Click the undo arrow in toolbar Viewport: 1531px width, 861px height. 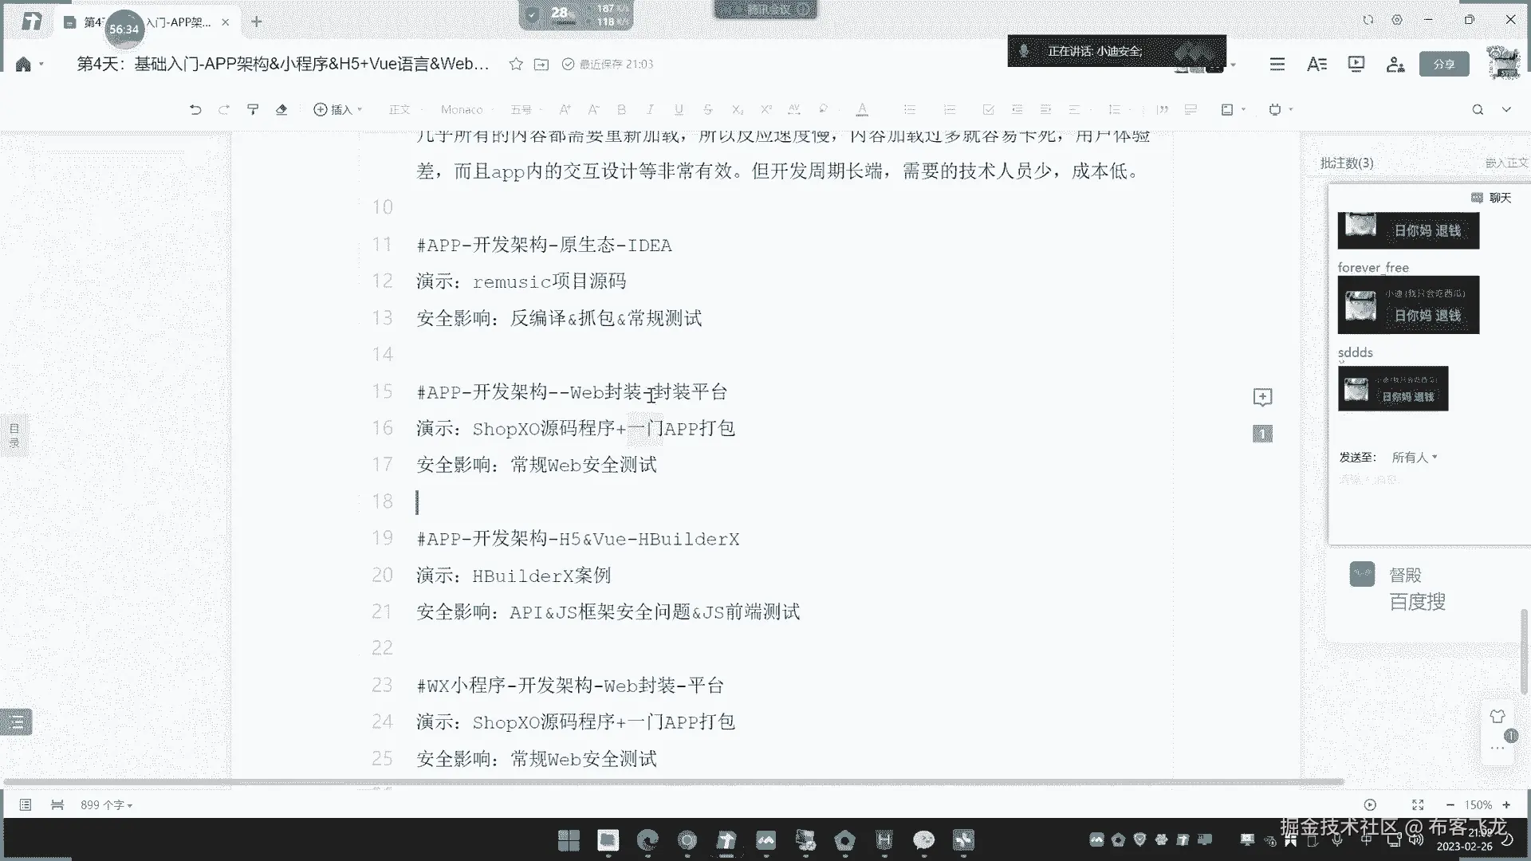tap(195, 110)
